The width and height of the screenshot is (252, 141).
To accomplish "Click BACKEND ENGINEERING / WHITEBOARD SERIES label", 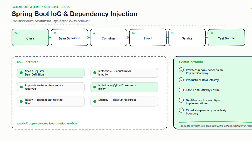I will click(41, 7).
